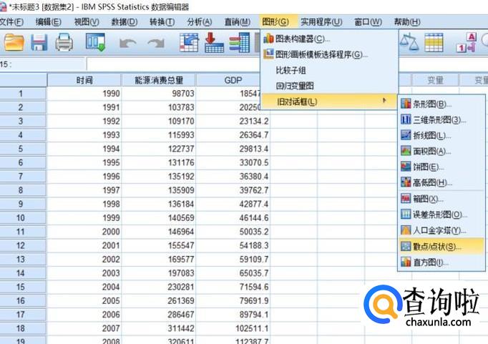
Task: Click the empty 变量 column header
Action: tap(435, 80)
